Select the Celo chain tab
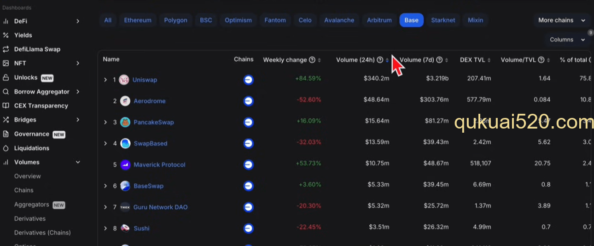 pos(305,20)
